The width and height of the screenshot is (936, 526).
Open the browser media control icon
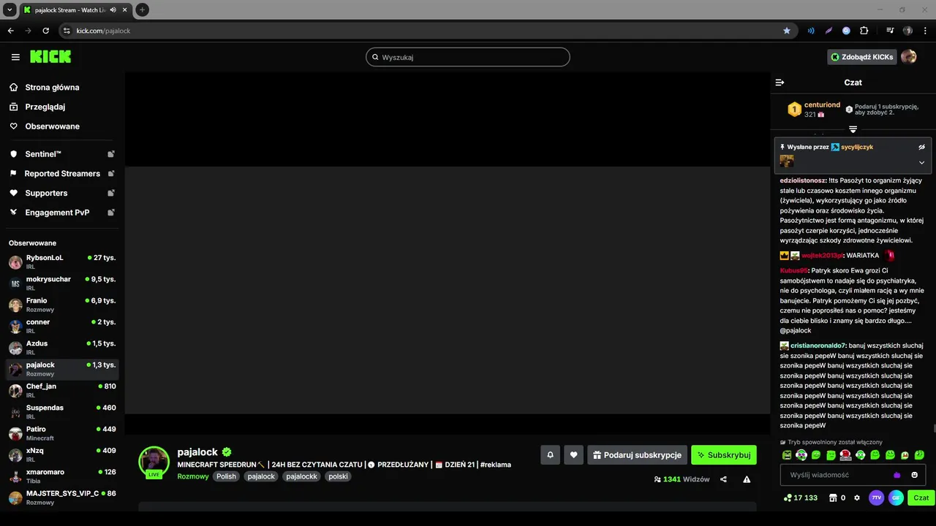[890, 31]
